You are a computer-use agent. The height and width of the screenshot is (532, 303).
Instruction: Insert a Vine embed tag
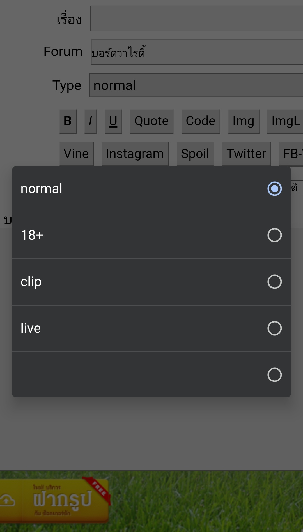tap(76, 154)
